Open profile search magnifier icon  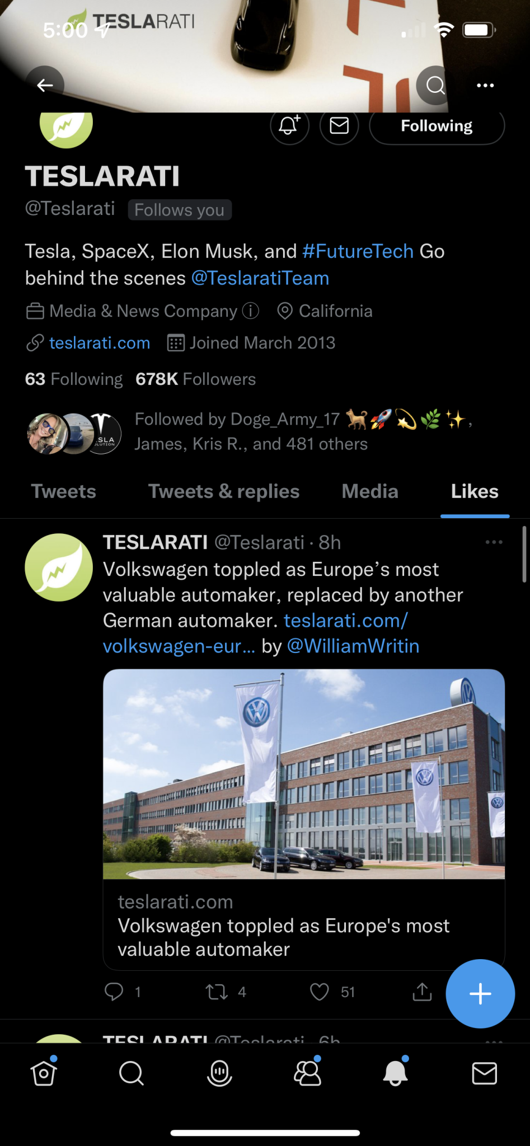[x=435, y=85]
